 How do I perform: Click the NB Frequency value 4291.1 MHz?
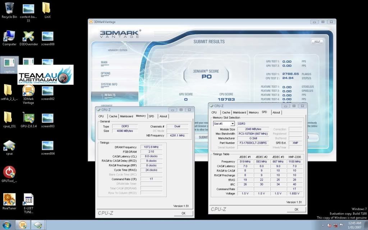coord(177,135)
